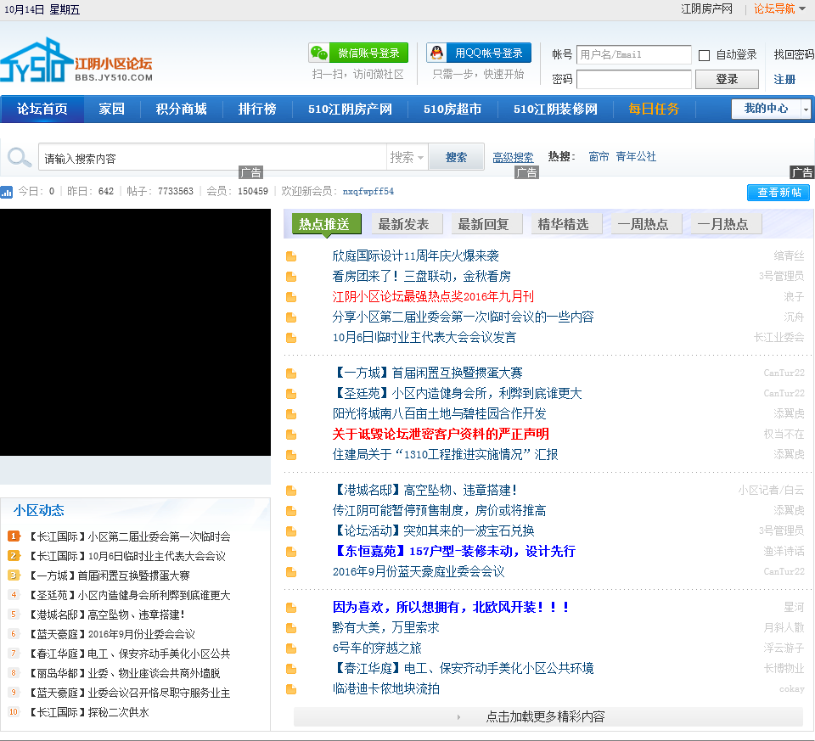Click the 广告 ad label at far right

click(802, 172)
